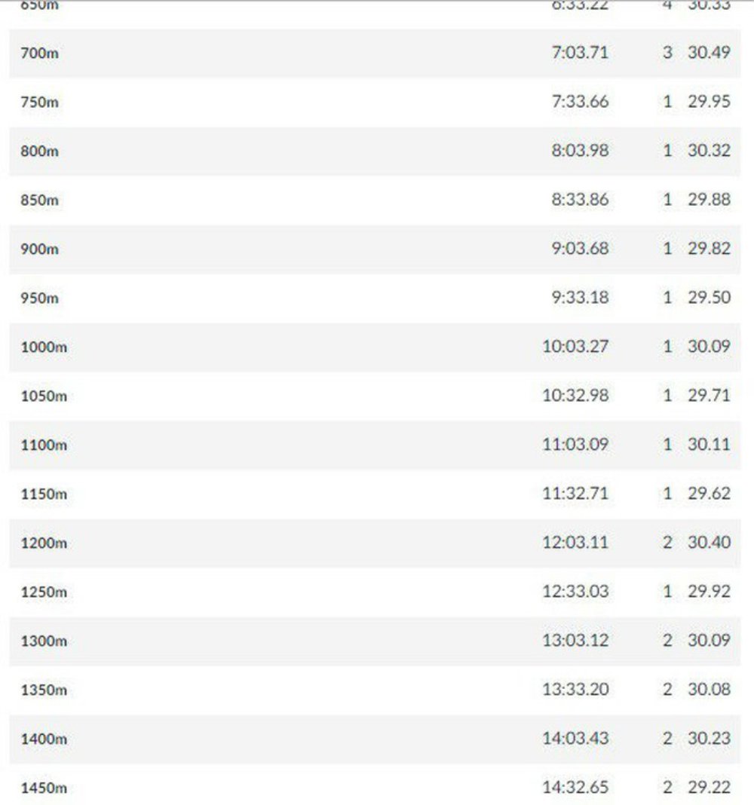Select the 1150m split row label
Screen dimensions: 754x805
[44, 494]
